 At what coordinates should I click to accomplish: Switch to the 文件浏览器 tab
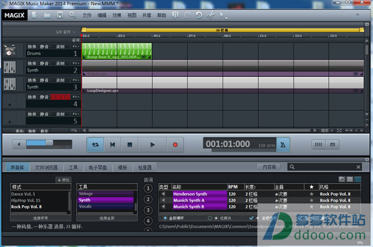pos(46,167)
